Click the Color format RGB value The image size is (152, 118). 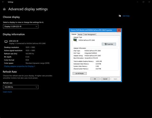(27, 60)
